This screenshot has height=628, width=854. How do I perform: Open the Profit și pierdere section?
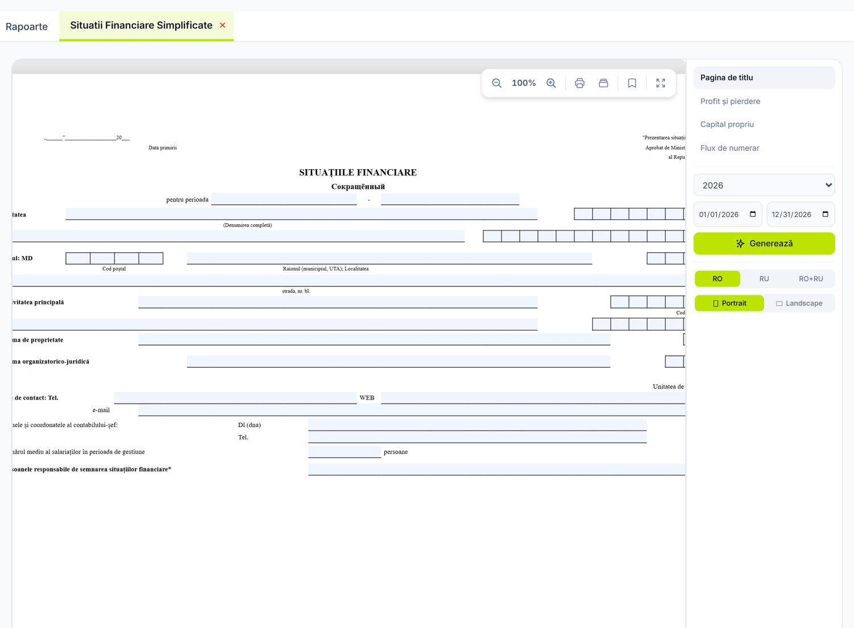(764, 101)
